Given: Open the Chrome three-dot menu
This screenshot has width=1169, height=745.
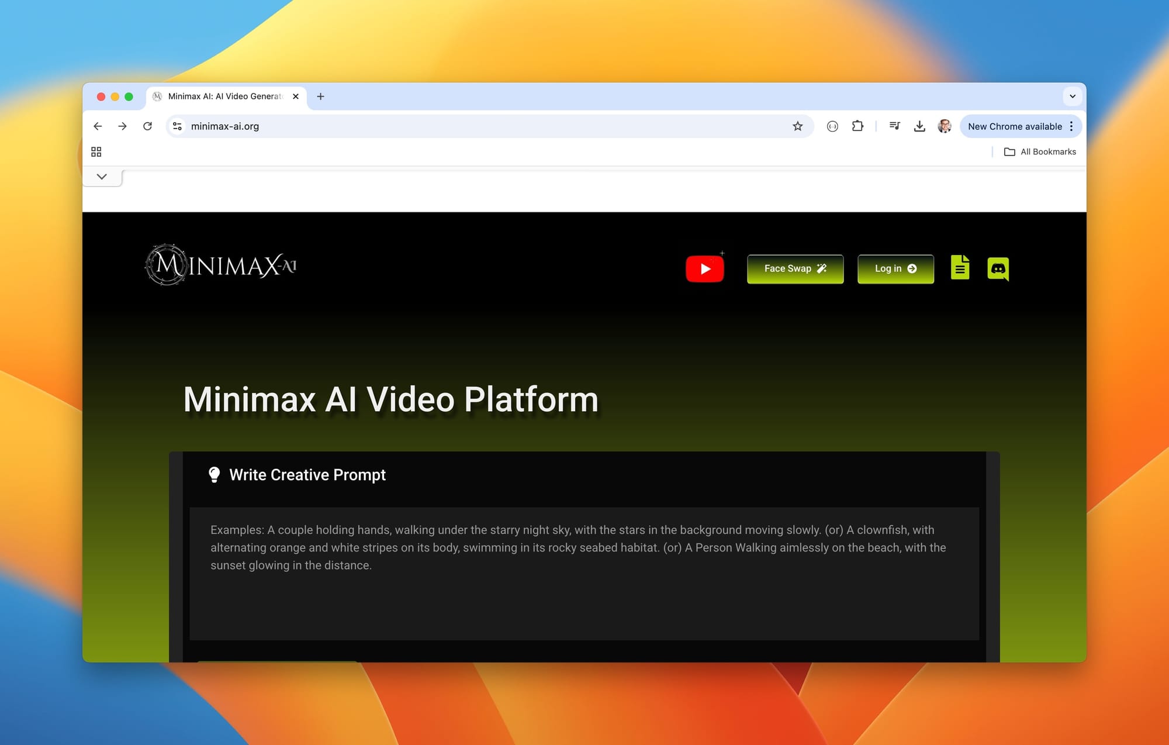Looking at the screenshot, I should pyautogui.click(x=1071, y=126).
